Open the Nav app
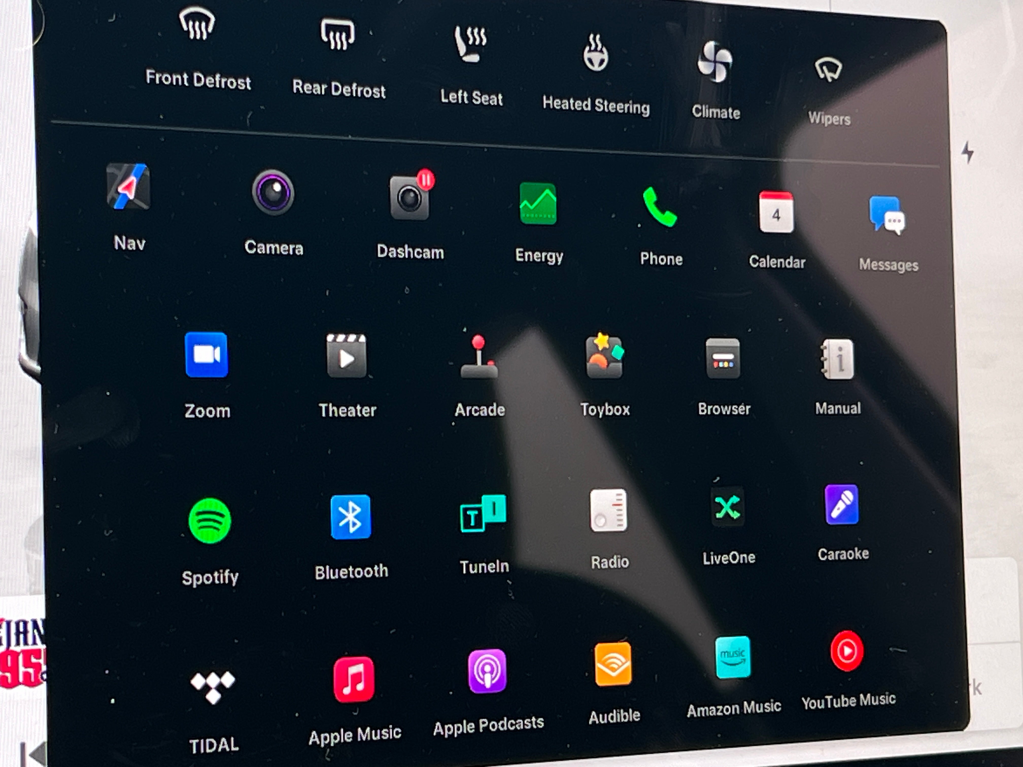Viewport: 1023px width, 767px height. click(128, 187)
